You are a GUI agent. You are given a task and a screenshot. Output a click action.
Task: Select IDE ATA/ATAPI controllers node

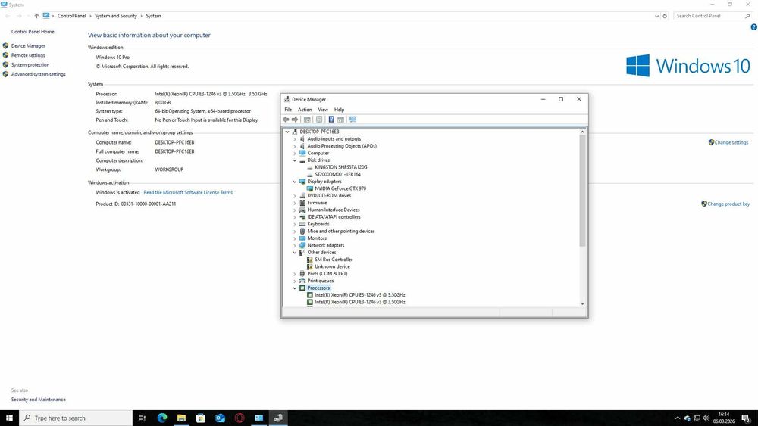click(334, 217)
